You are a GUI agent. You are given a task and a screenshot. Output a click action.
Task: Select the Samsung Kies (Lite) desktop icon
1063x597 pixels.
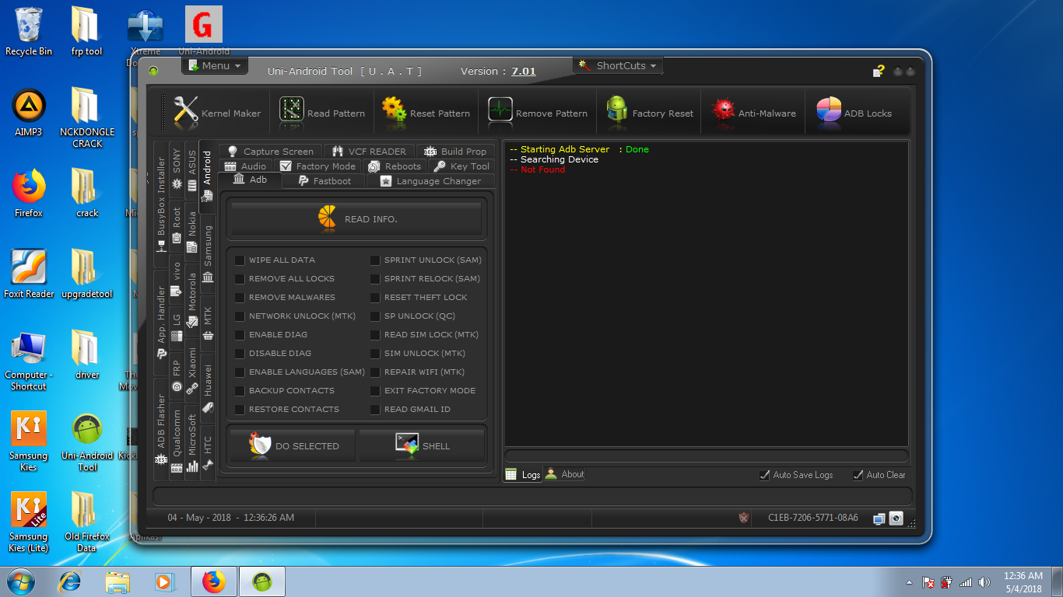point(29,522)
